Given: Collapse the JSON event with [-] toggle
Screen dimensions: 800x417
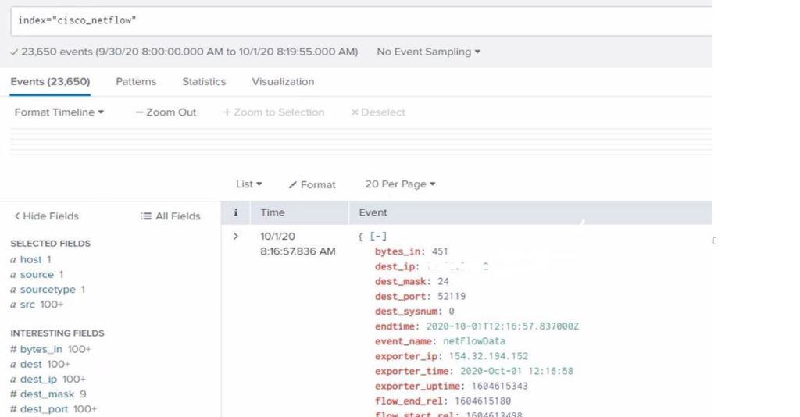Looking at the screenshot, I should coord(379,237).
